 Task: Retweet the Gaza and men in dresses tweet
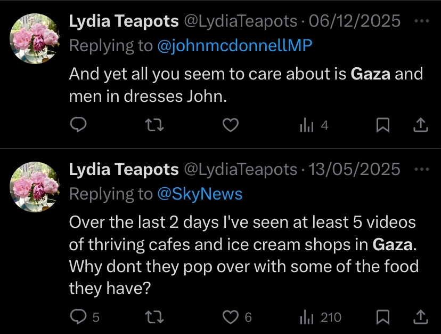point(154,125)
